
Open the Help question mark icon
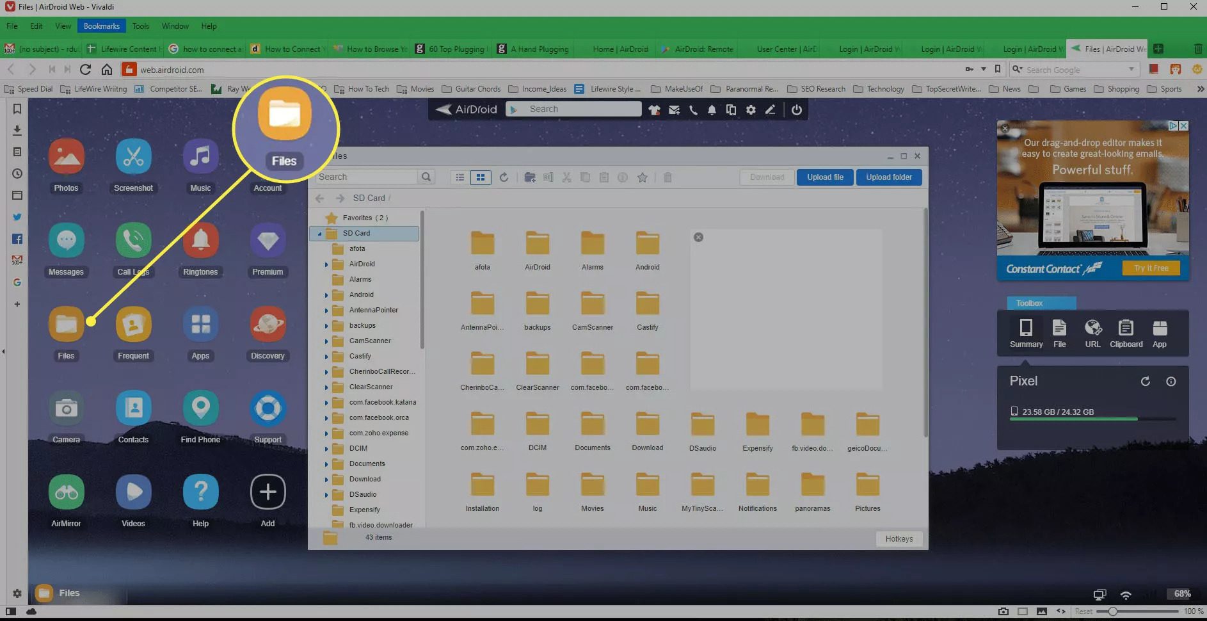[200, 492]
